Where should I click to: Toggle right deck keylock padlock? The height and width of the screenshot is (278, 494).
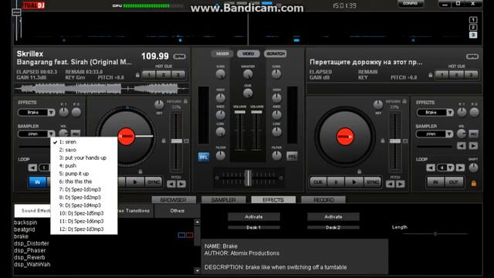404,101
